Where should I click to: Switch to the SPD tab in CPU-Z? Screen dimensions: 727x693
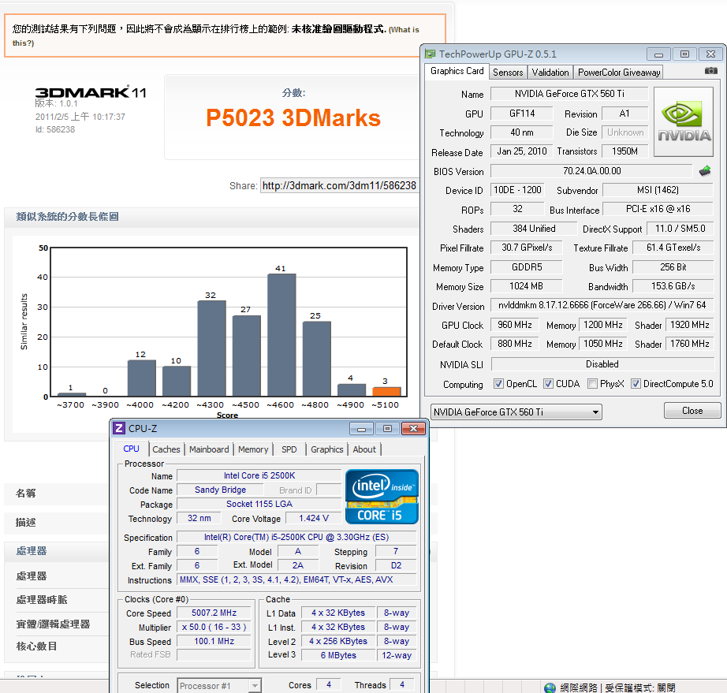click(x=289, y=449)
